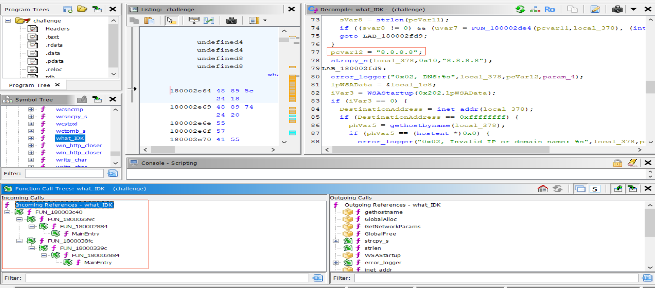This screenshot has width=655, height=288.
Task: Take a snapshot of the Decompile window
Action: coord(617,9)
